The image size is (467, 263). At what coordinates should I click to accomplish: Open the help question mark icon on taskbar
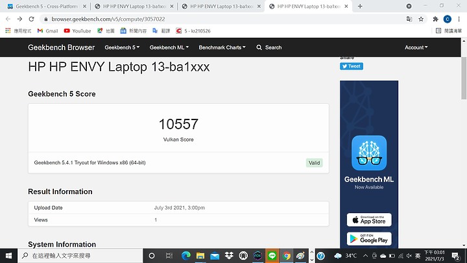(321, 256)
